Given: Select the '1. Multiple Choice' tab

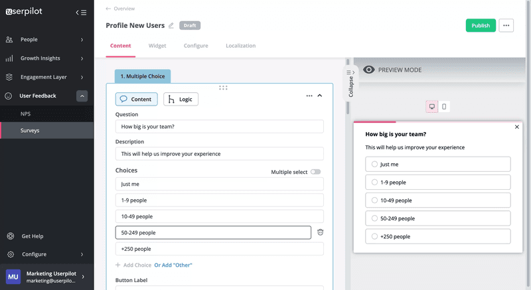Looking at the screenshot, I should (143, 76).
